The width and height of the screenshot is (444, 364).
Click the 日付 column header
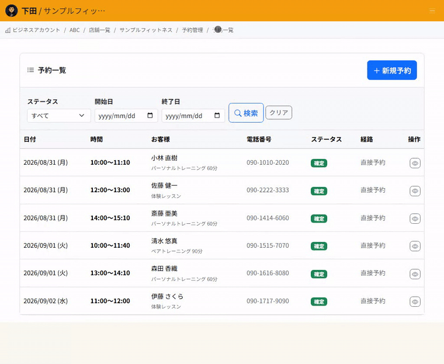pyautogui.click(x=30, y=139)
